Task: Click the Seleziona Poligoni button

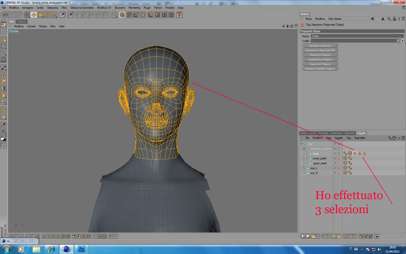Action: coord(320,55)
